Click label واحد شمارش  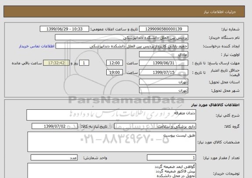pyautogui.click(x=95, y=158)
